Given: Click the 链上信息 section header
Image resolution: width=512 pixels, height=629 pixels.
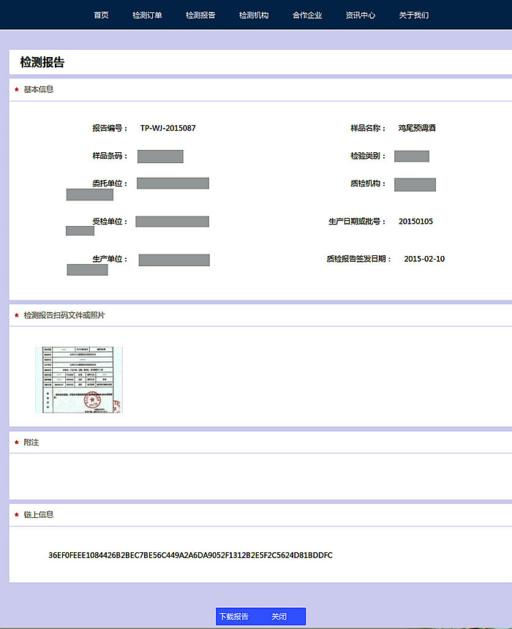Looking at the screenshot, I should tap(39, 515).
